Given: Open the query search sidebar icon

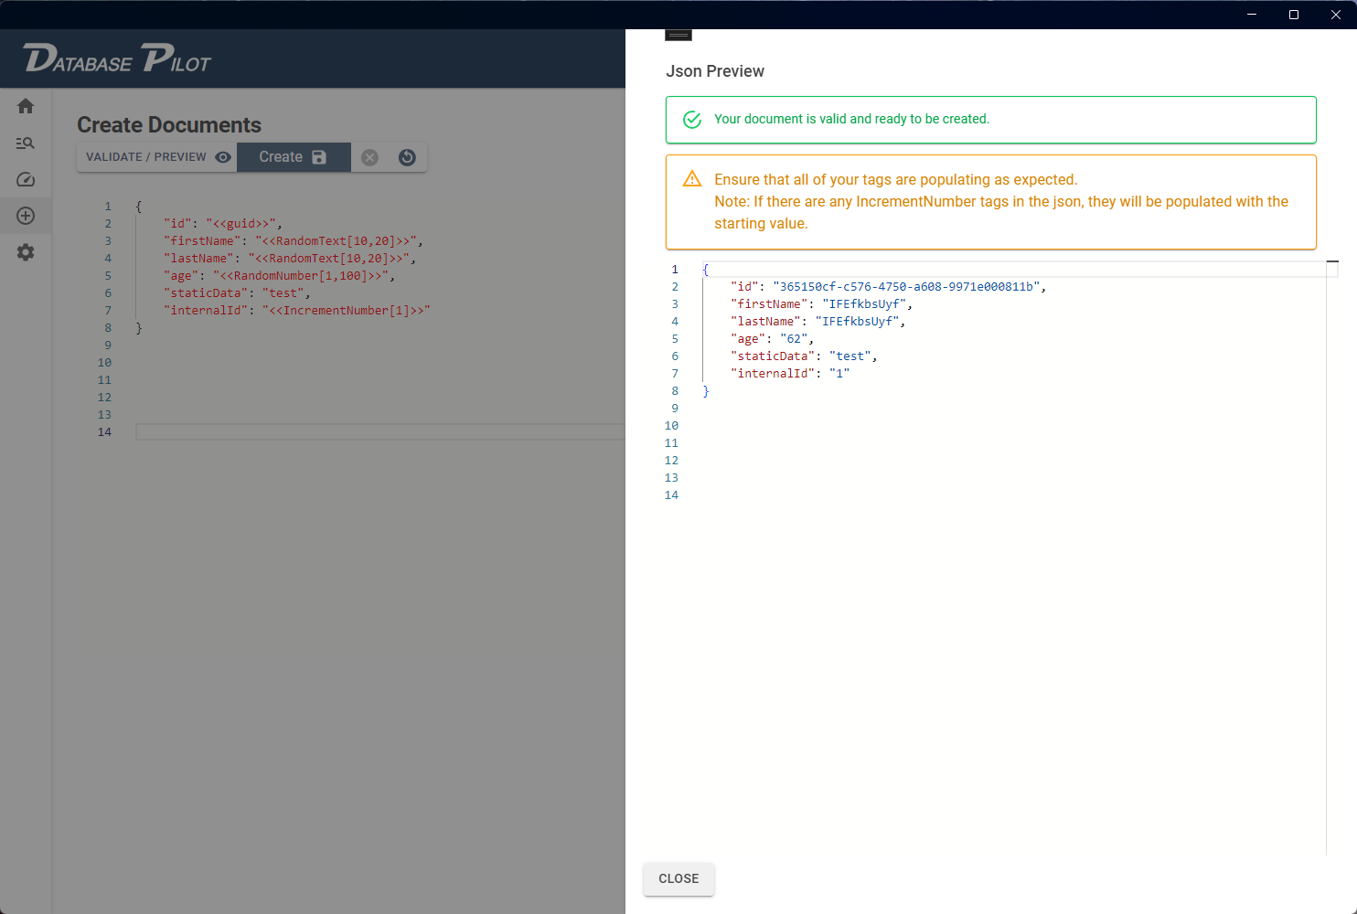Looking at the screenshot, I should click(x=26, y=143).
